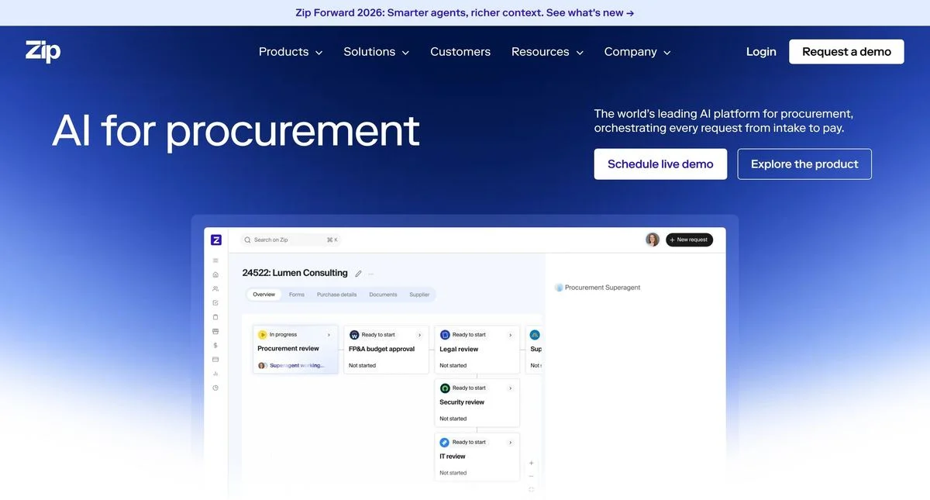This screenshot has height=500, width=930.
Task: Click the user avatar beside New request
Action: 653,240
